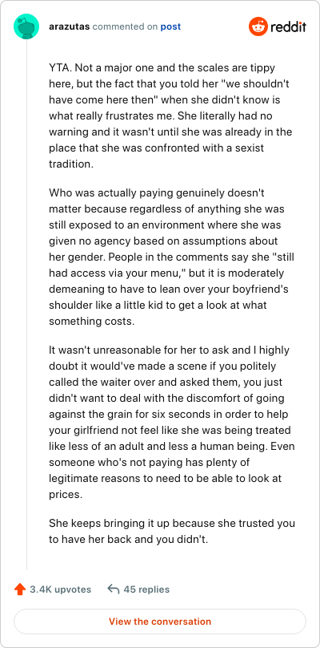
Task: Click the "commented on" header text
Action: click(126, 26)
